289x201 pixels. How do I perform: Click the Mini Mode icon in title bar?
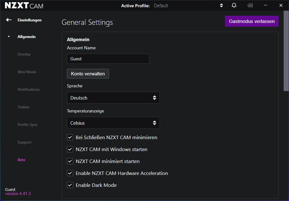point(250,5)
